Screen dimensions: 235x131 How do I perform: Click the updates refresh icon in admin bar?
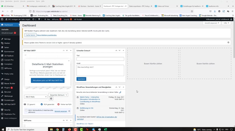[x=33, y=19]
